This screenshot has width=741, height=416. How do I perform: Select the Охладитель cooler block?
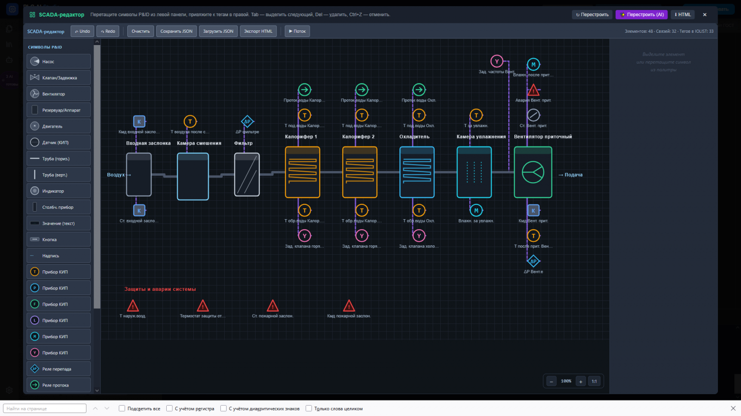417,172
